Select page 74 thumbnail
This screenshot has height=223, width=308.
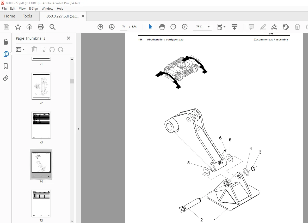click(x=41, y=164)
